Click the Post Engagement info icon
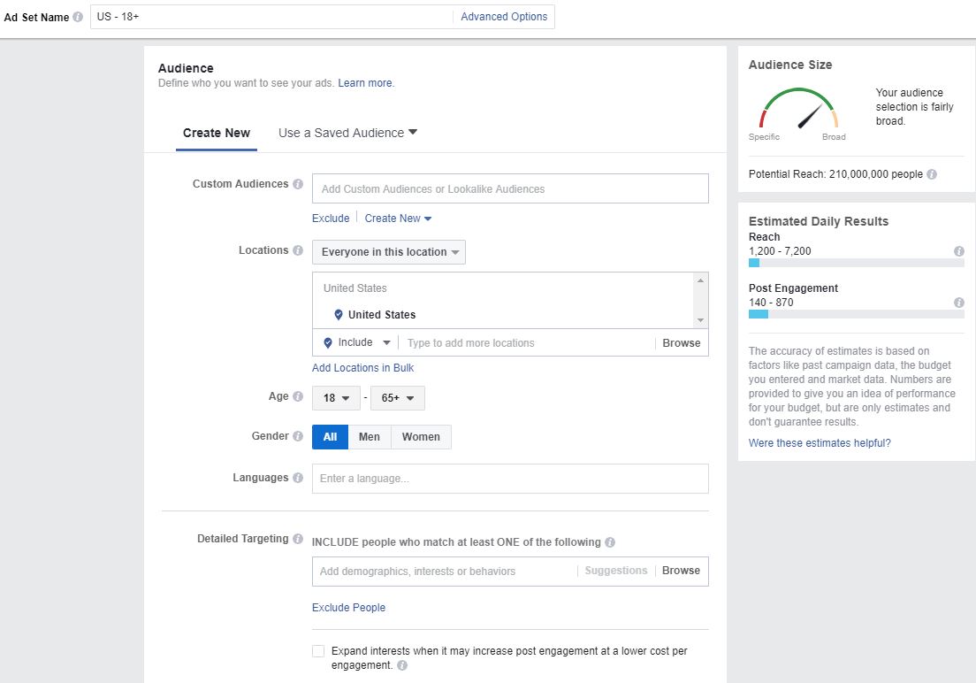The width and height of the screenshot is (976, 683). tap(958, 303)
